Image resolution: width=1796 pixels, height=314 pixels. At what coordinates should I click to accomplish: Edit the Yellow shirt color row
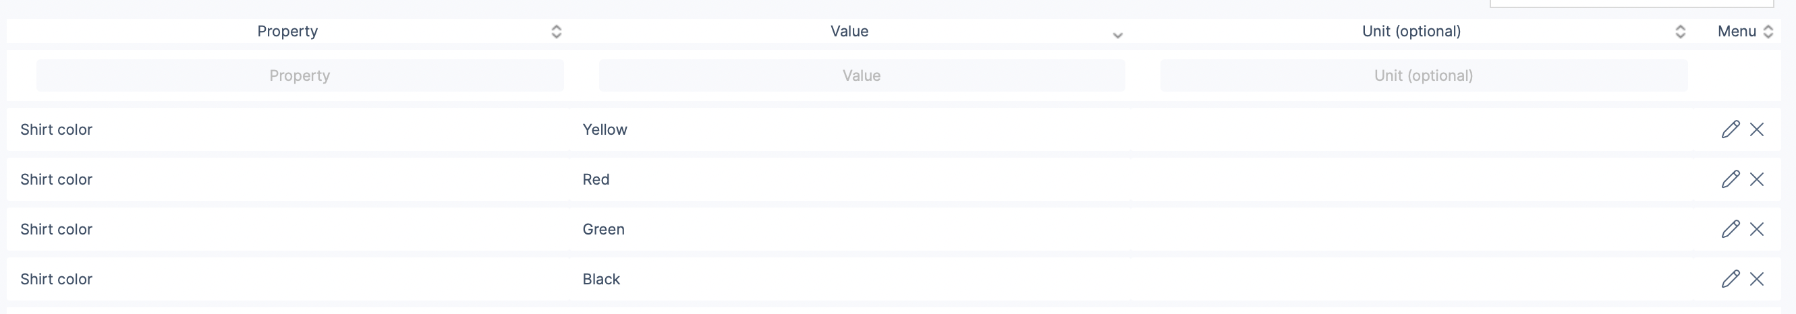(x=1730, y=129)
